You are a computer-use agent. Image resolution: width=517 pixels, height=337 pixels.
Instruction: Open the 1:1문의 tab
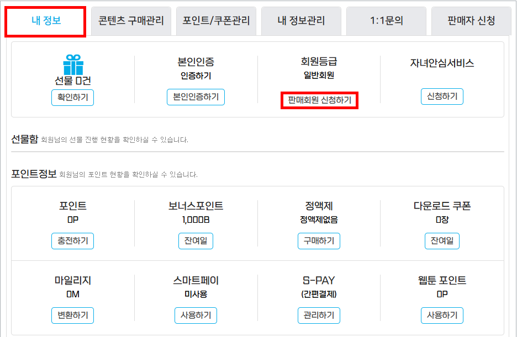click(x=386, y=21)
